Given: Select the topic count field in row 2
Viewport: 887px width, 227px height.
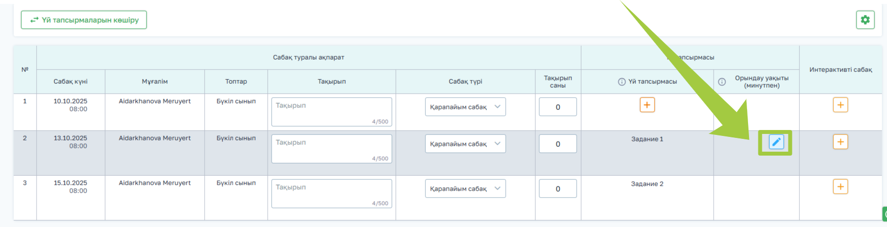Looking at the screenshot, I should click(558, 144).
